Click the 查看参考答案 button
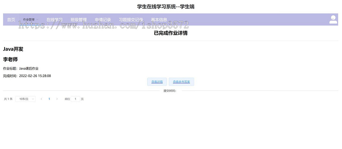342x149 pixels. point(181,82)
